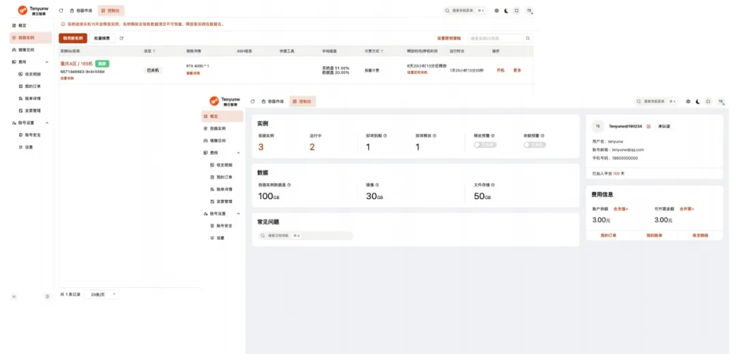
Task: Click magnifier icon in instance search box
Action: pos(527,39)
